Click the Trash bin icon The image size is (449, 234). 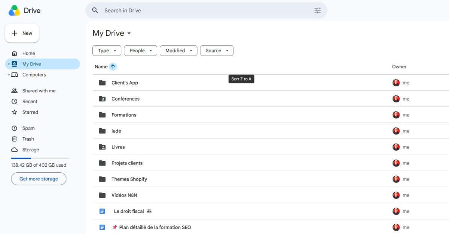(x=15, y=139)
